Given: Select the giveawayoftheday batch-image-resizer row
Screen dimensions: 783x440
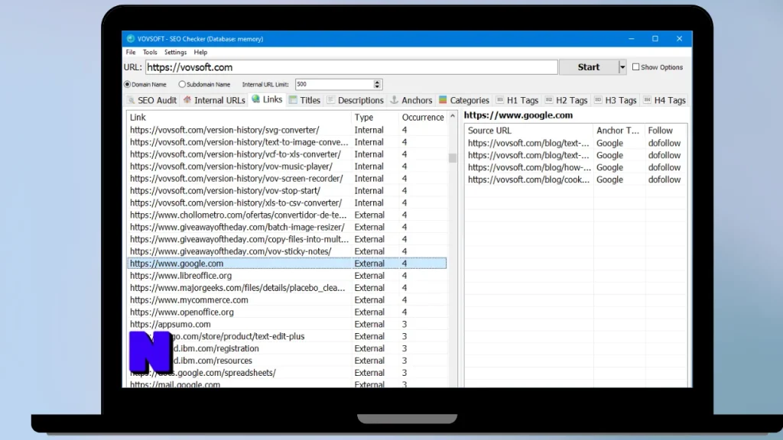Looking at the screenshot, I should (x=288, y=227).
